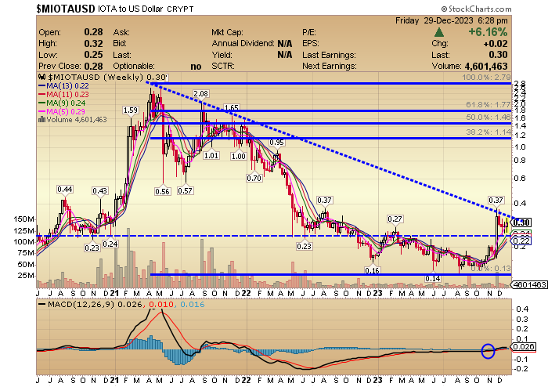
Task: Click the 150M volume axis label
Action: click(x=23, y=219)
